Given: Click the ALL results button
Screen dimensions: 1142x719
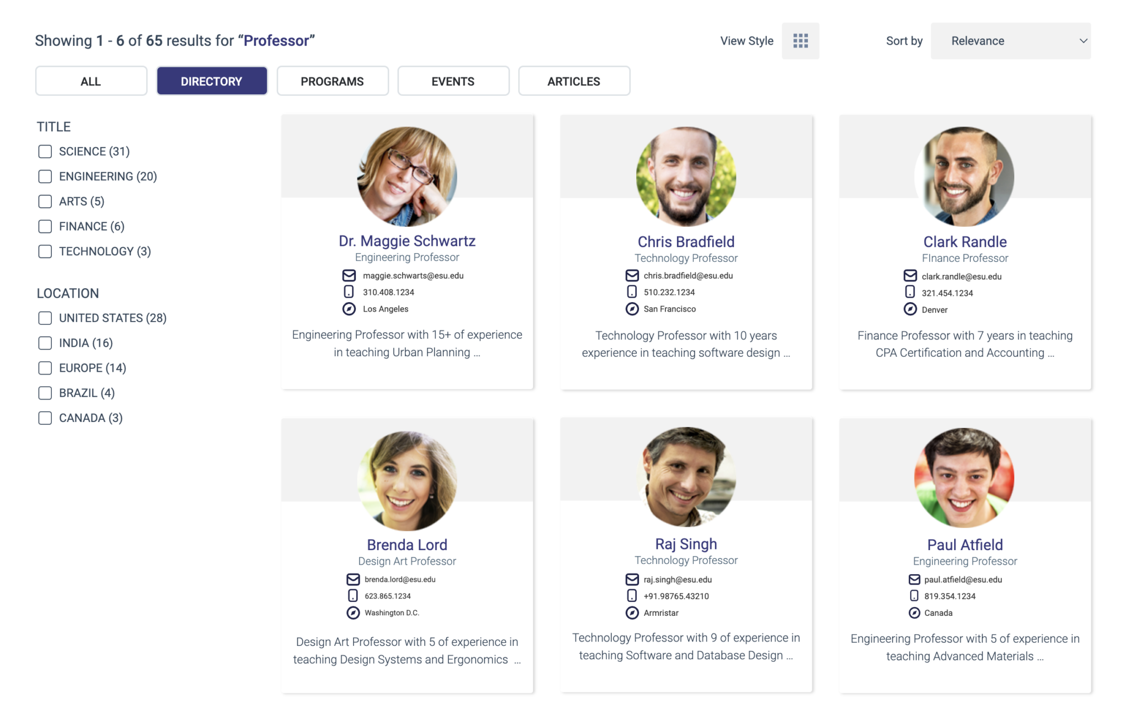Looking at the screenshot, I should pos(90,81).
